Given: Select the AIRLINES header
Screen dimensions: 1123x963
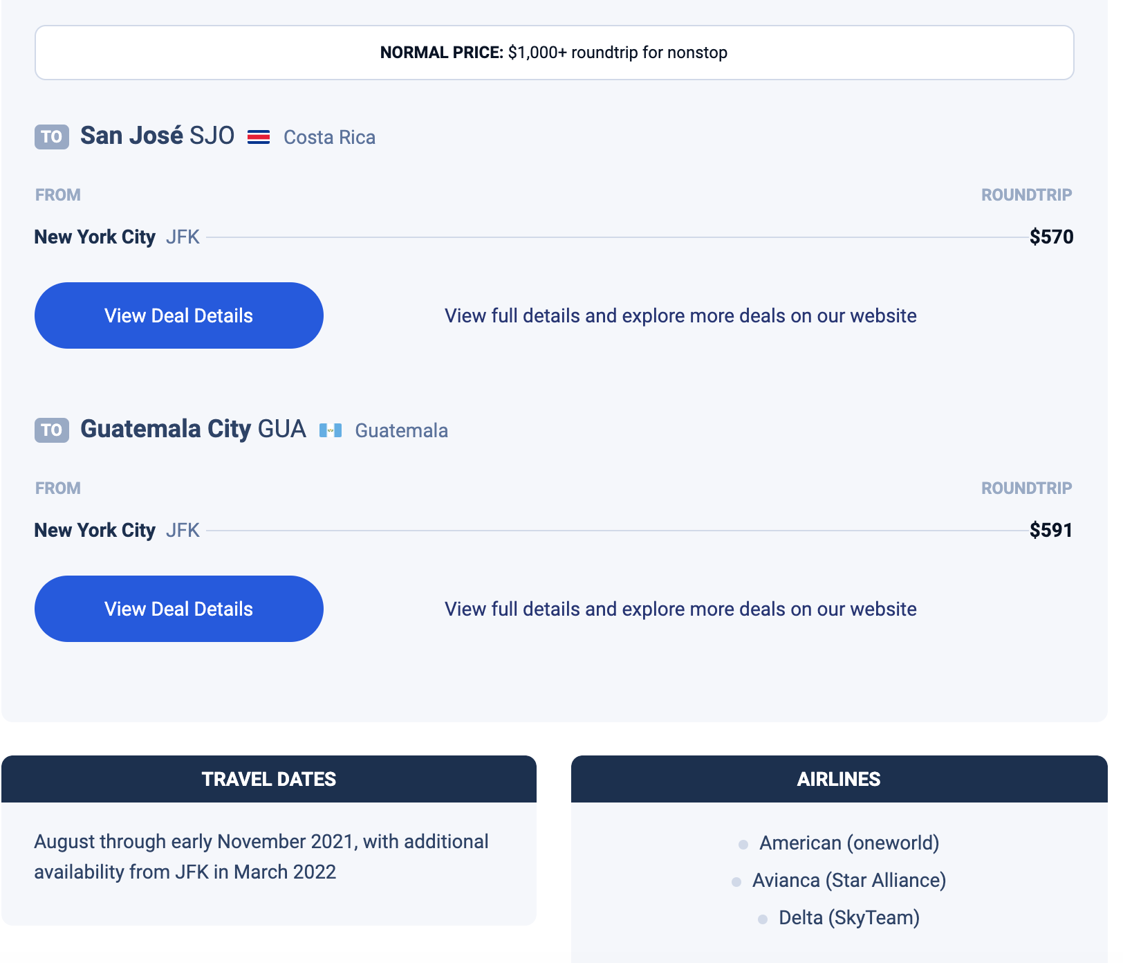Looking at the screenshot, I should 839,779.
